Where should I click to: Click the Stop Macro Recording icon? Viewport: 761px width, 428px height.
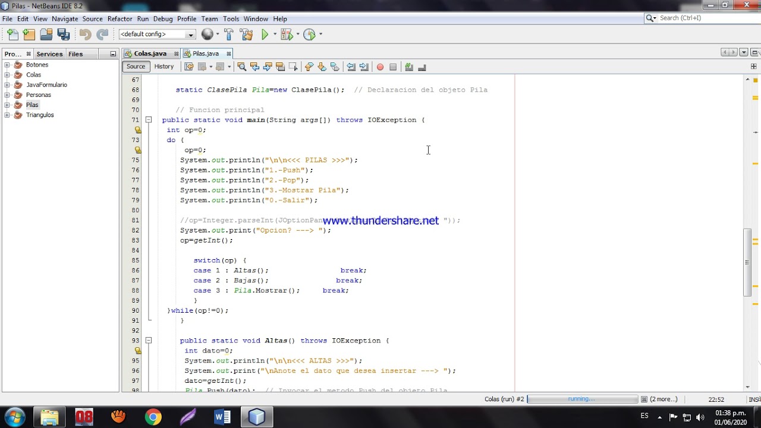(x=393, y=67)
